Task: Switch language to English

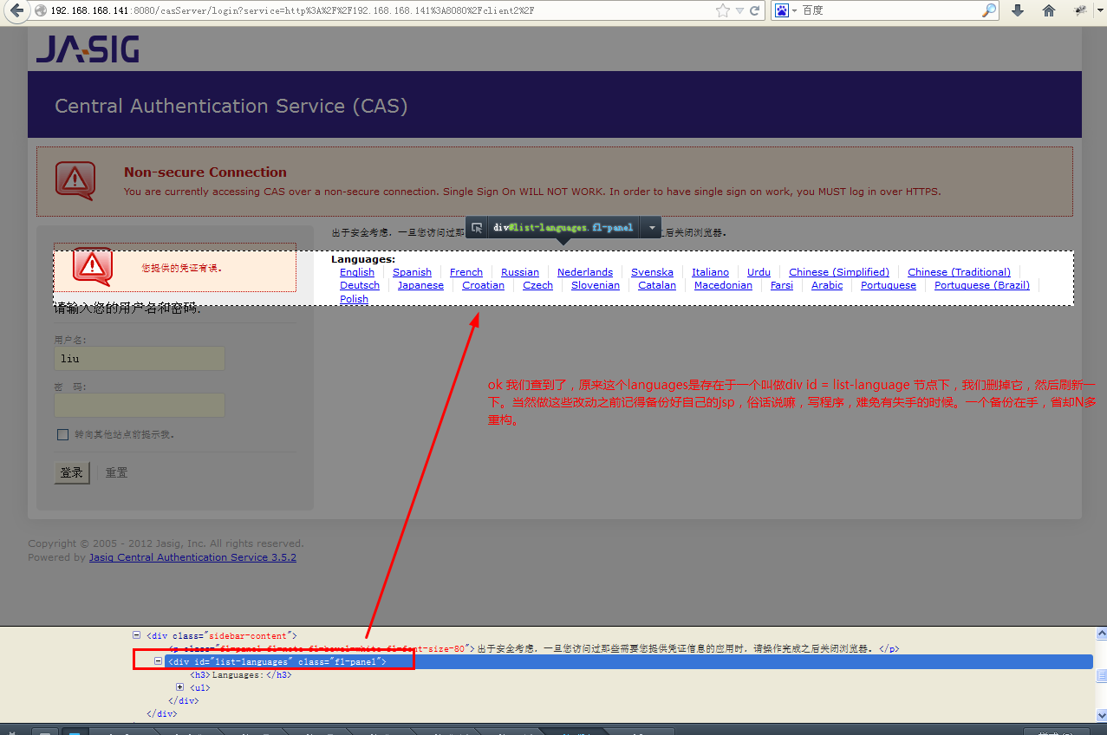Action: click(x=357, y=272)
